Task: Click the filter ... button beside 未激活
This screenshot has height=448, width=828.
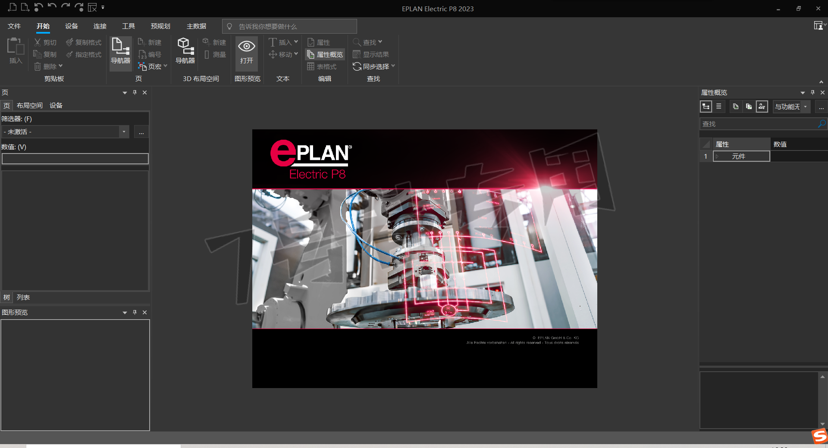Action: click(x=141, y=132)
